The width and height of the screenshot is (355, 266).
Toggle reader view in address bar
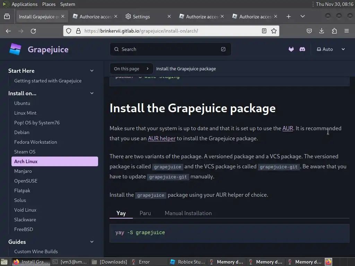click(x=264, y=31)
